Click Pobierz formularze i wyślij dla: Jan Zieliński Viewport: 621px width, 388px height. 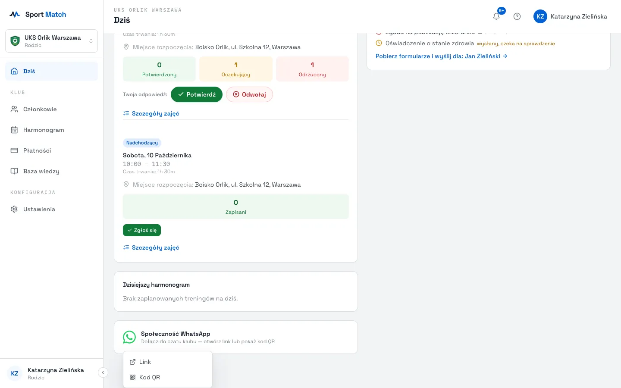[442, 56]
